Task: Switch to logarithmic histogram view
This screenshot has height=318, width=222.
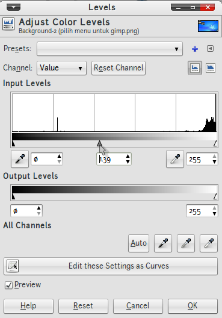Action: pos(211,68)
